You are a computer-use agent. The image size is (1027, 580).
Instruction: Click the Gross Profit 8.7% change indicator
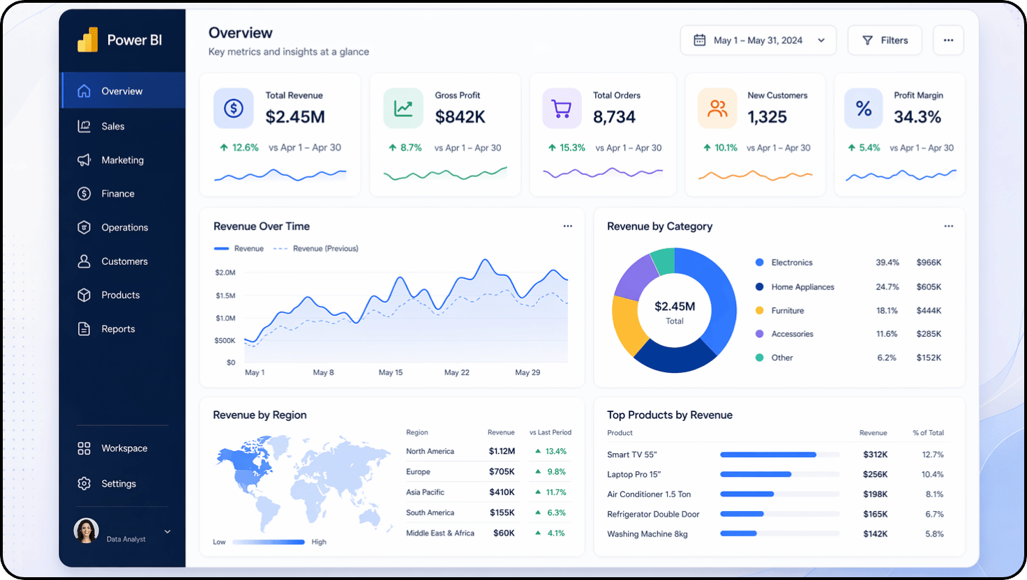pyautogui.click(x=405, y=148)
